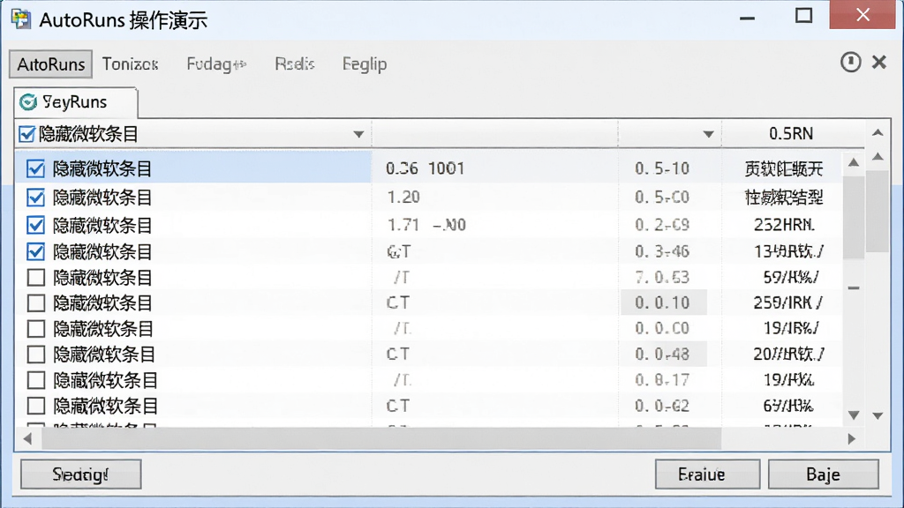Viewport: 904px width, 508px height.
Task: Uncheck the row with value 1.71
Action: click(x=35, y=225)
